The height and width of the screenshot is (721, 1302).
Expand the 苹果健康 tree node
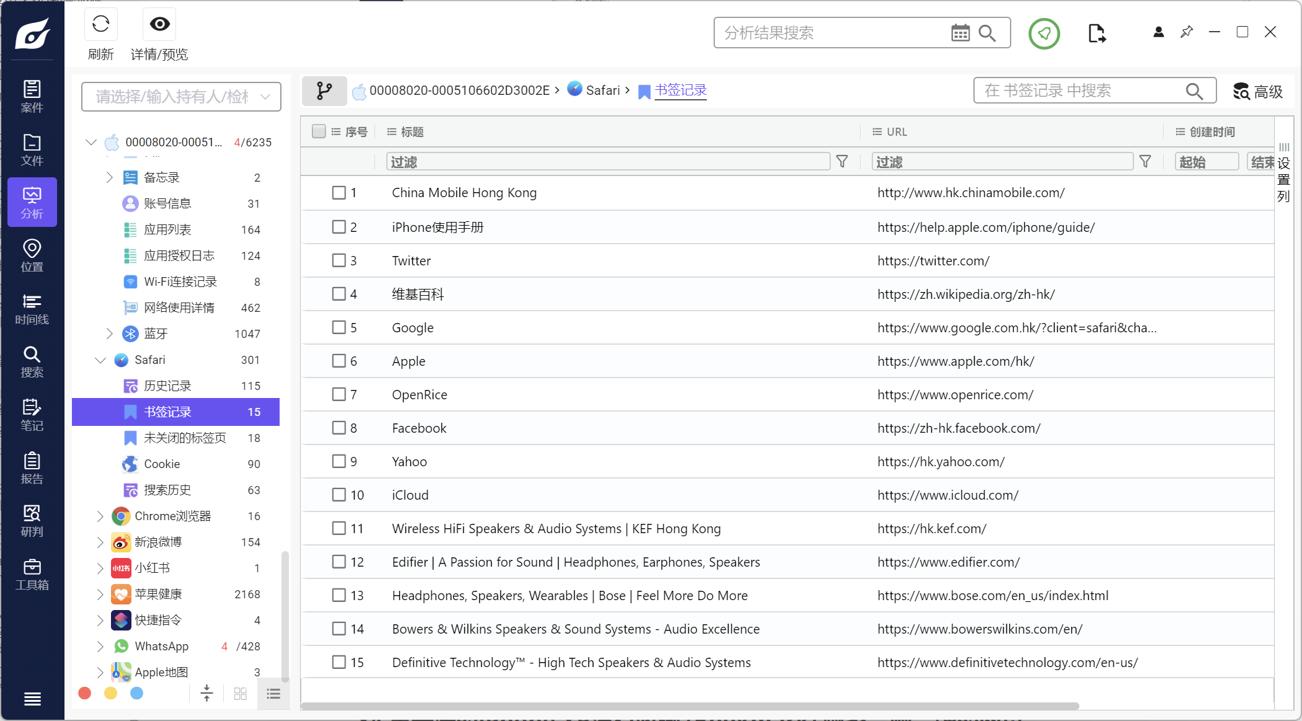(x=100, y=594)
